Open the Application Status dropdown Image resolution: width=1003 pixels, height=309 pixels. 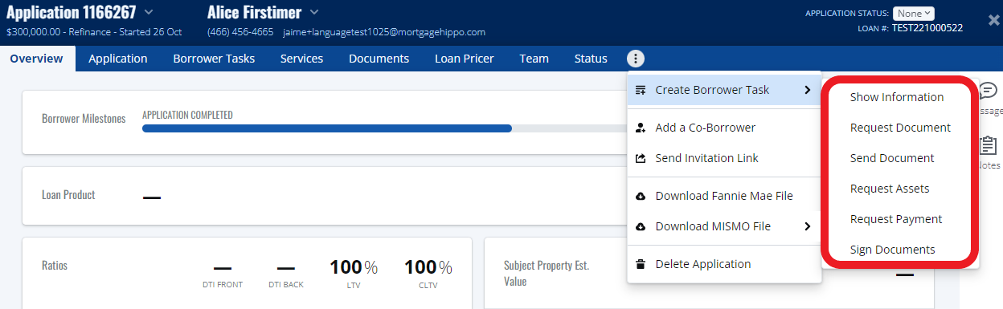[916, 13]
